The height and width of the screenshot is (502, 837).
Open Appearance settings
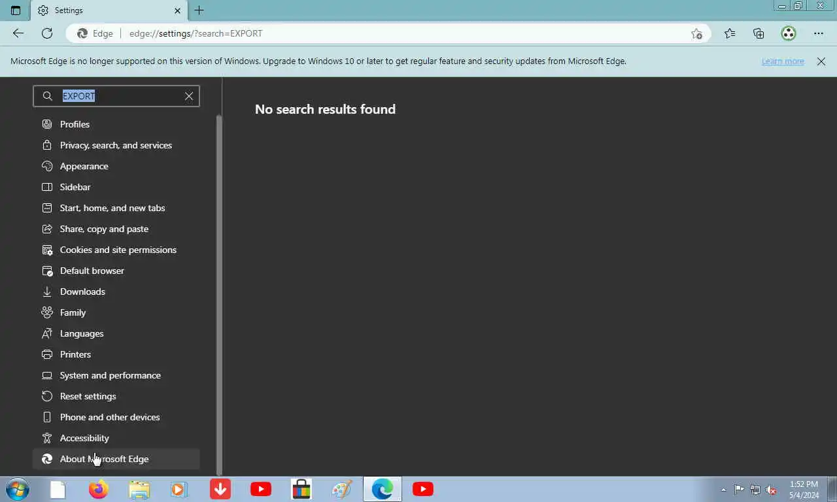click(x=116, y=166)
